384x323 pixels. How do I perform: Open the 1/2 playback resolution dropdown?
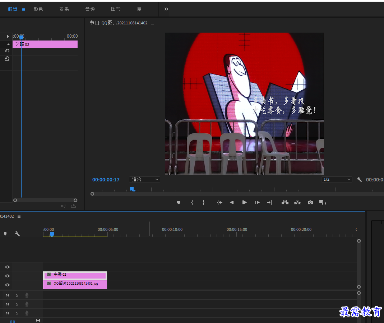(337, 179)
